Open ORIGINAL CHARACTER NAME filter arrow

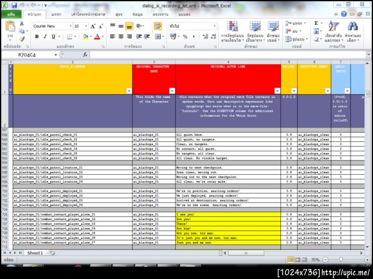(172, 91)
